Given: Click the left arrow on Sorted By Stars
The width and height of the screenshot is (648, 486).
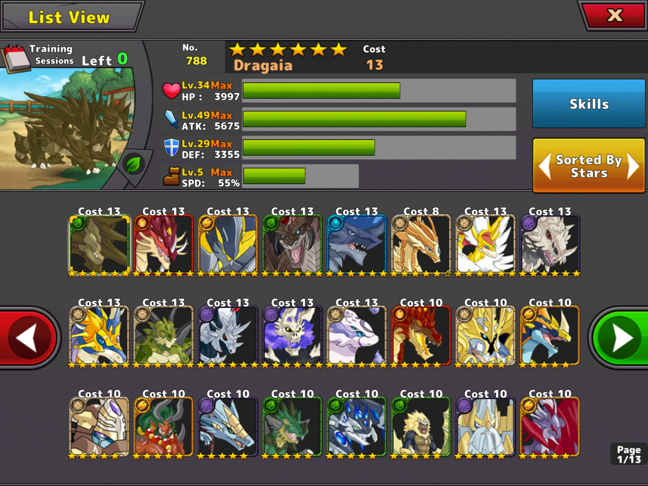Looking at the screenshot, I should (x=545, y=167).
